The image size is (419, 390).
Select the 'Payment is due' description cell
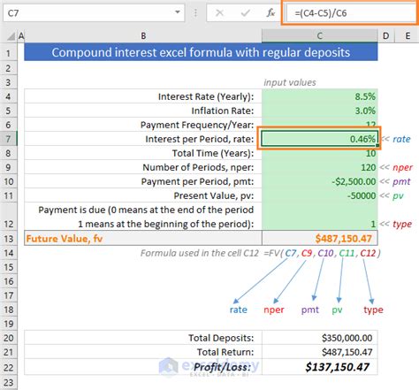pyautogui.click(x=143, y=217)
